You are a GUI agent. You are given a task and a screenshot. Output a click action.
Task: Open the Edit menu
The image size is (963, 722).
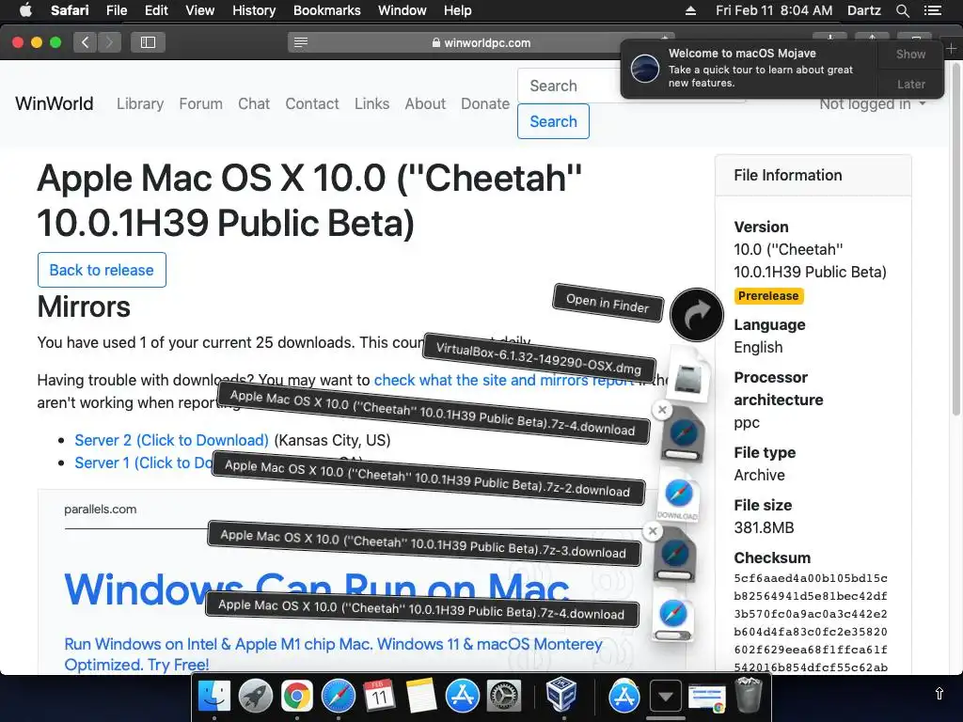[156, 10]
